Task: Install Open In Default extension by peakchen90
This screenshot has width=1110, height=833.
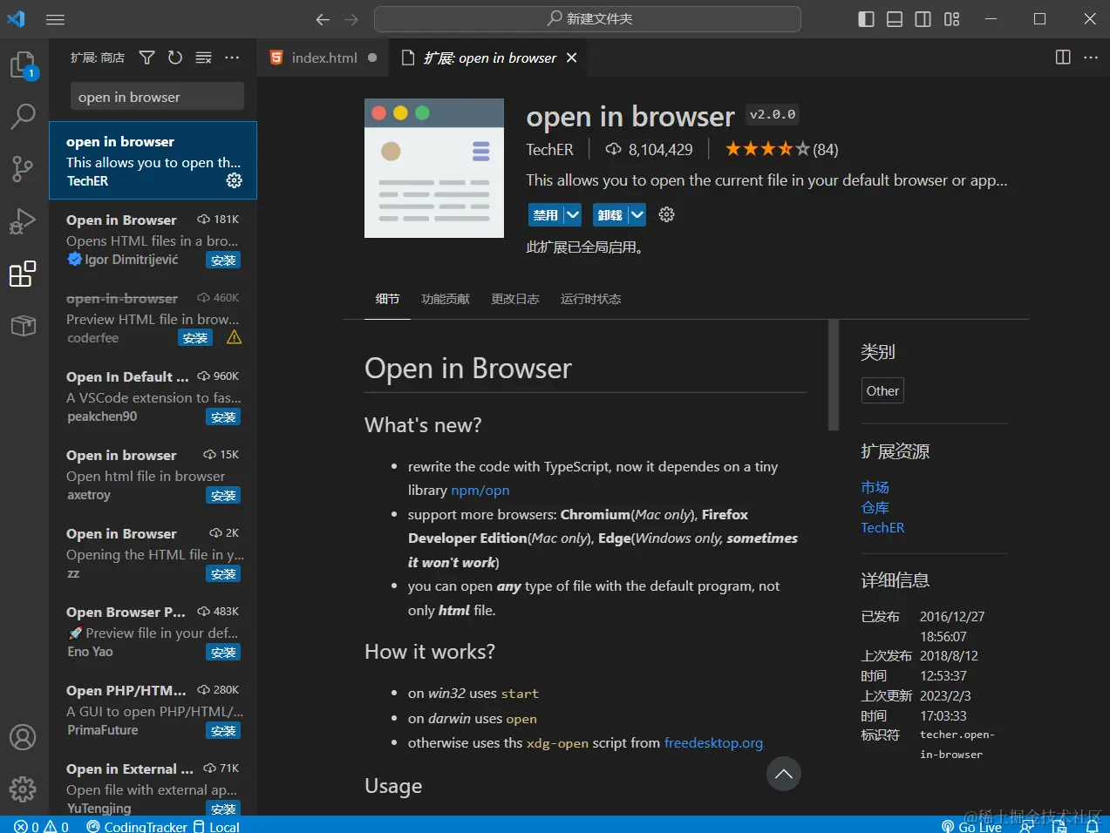Action: (223, 417)
